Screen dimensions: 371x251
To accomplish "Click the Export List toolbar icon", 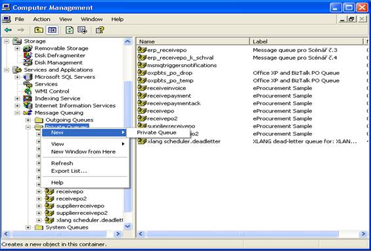I will click(82, 30).
